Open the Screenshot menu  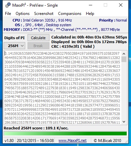pyautogui.click(x=44, y=14)
